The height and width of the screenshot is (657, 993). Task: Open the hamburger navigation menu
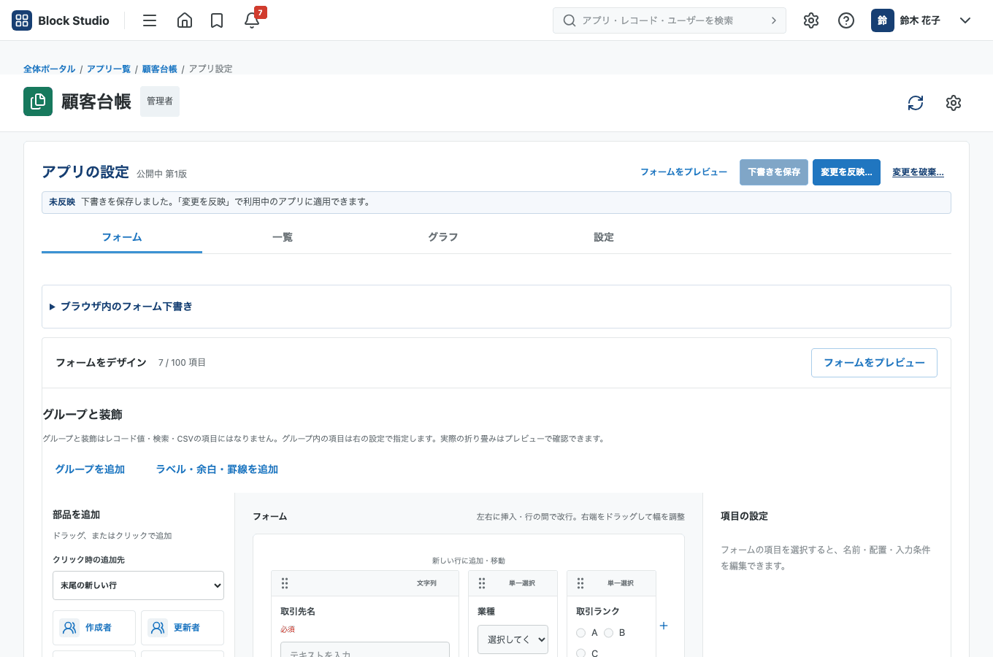pyautogui.click(x=150, y=20)
